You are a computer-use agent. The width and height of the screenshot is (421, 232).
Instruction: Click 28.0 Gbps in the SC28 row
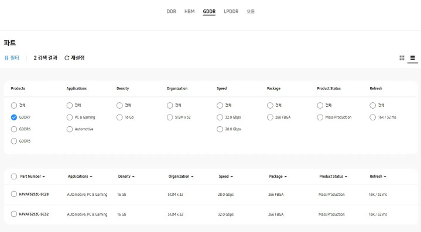[x=226, y=195]
